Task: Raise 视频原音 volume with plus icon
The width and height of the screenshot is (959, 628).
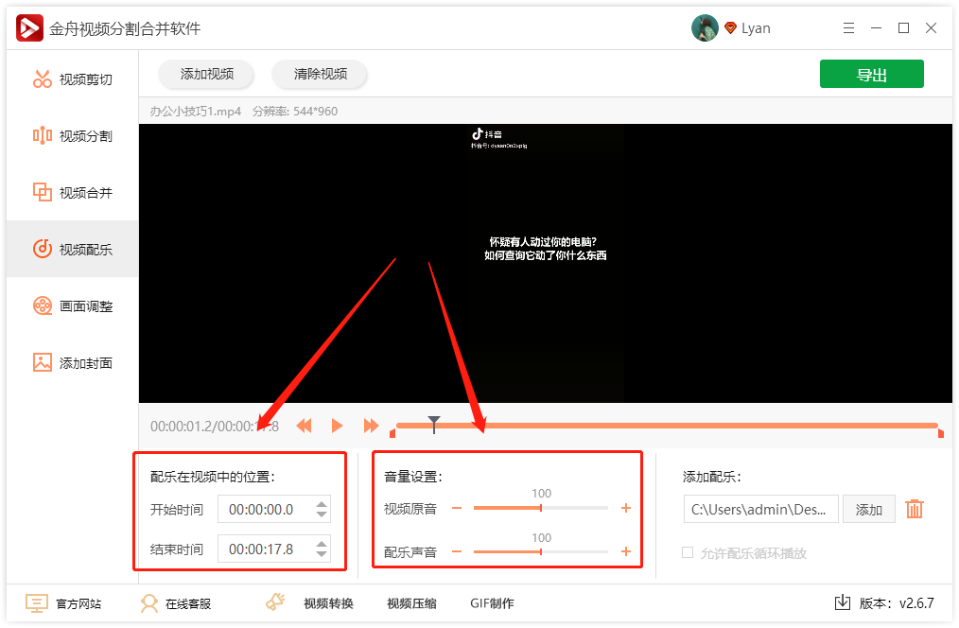Action: (x=626, y=508)
